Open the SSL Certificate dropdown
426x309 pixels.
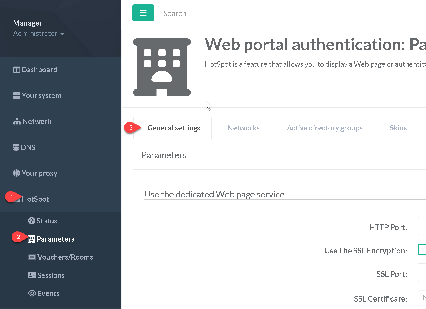click(422, 298)
